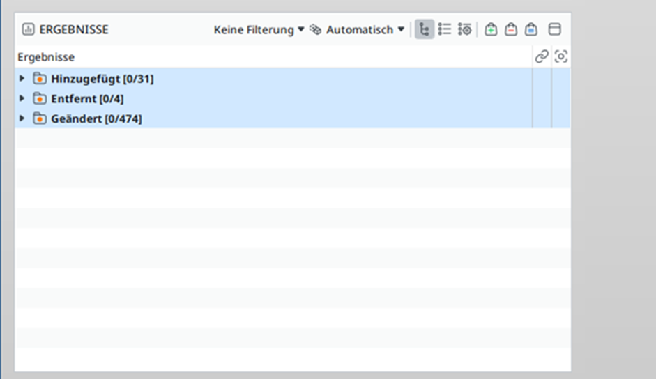Expand the Geändert group

click(x=22, y=118)
